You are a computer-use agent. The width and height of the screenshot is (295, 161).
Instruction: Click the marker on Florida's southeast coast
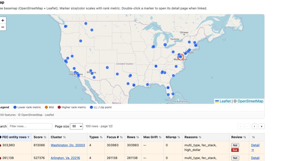[173, 94]
